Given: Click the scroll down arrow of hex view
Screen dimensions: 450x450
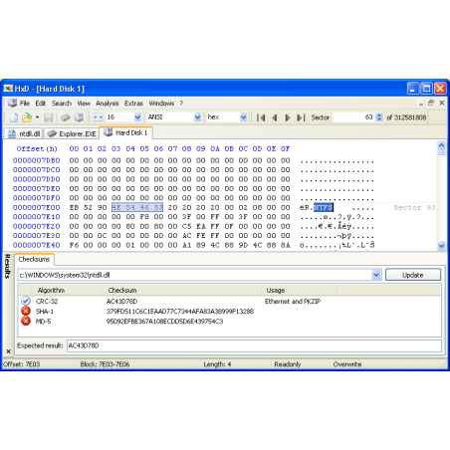Looking at the screenshot, I should 441,246.
